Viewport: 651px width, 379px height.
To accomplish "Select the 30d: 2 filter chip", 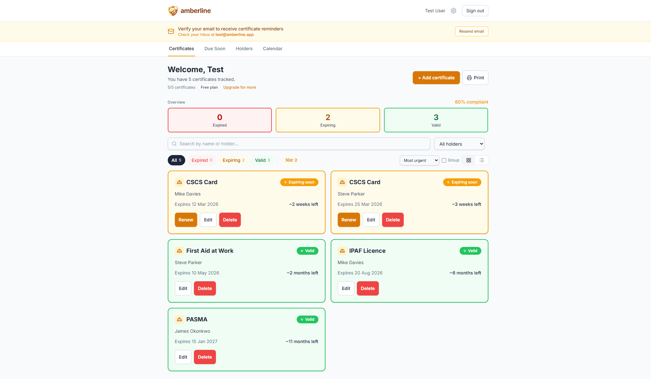I will coord(291,160).
